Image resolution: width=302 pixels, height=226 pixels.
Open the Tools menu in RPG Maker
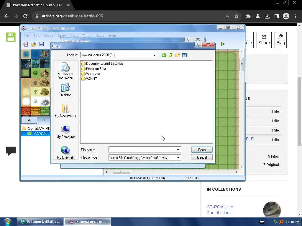point(87,36)
